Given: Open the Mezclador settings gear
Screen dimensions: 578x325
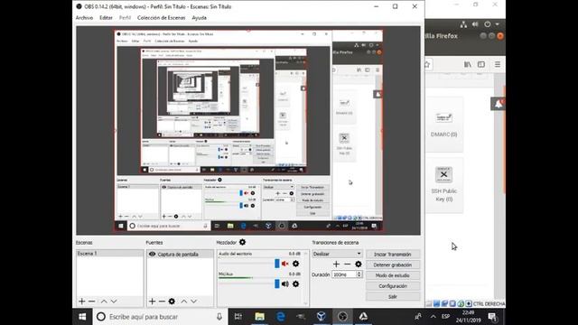Looking at the screenshot, I should point(242,242).
